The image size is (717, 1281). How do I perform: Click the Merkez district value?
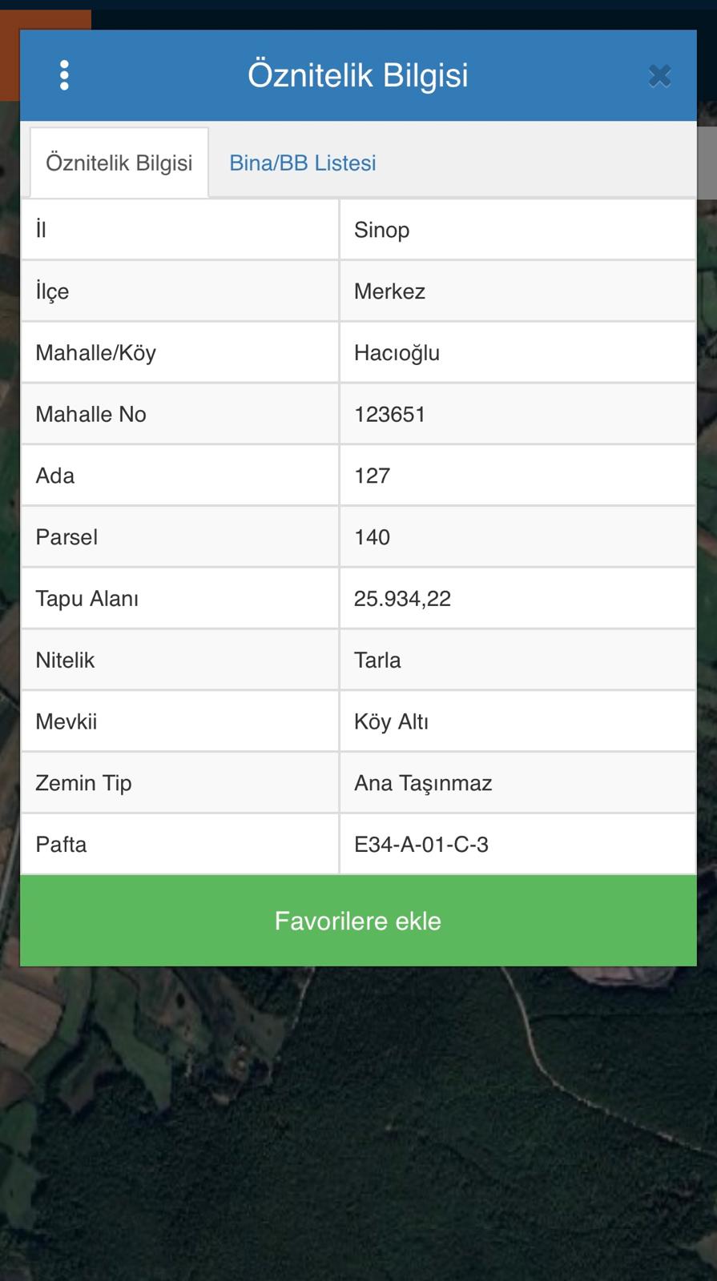[x=389, y=291]
